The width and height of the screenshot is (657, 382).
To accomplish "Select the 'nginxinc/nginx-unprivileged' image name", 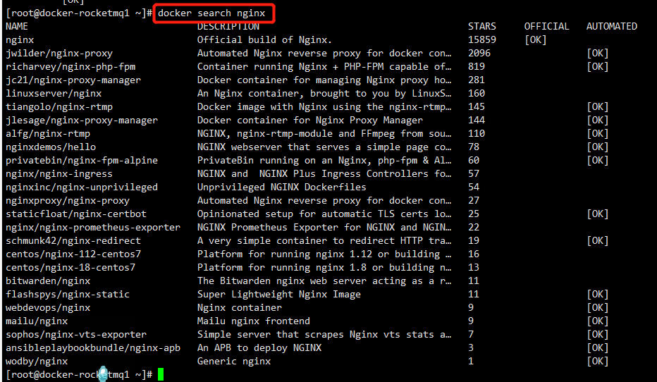I will (x=82, y=187).
